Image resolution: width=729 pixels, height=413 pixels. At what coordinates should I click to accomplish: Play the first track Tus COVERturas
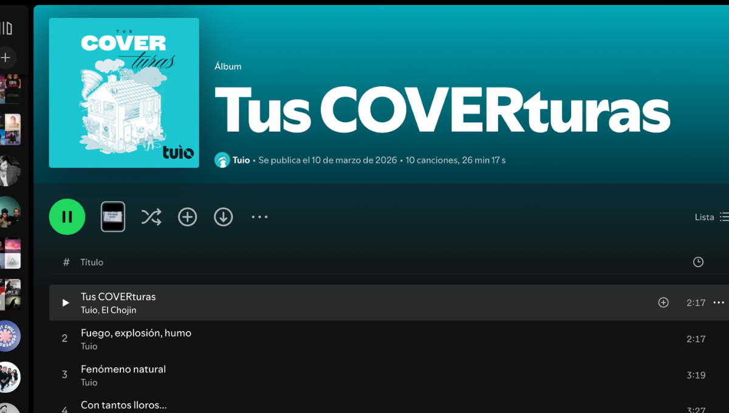click(x=66, y=302)
